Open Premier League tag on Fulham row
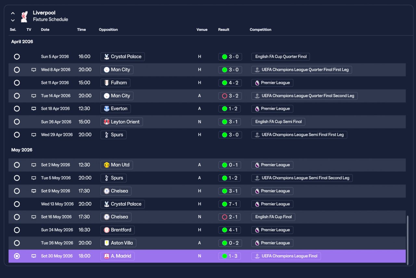Viewport: 416px width, 278px height. tap(272, 83)
